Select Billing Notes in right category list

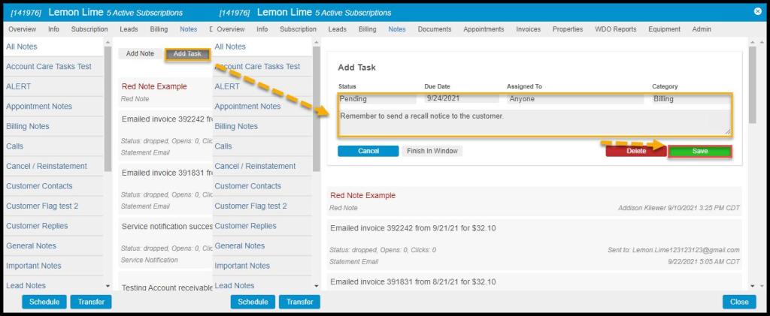pyautogui.click(x=236, y=126)
